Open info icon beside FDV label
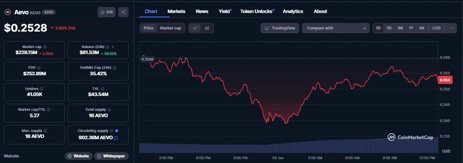Image resolution: width=463 pixels, height=163 pixels. pyautogui.click(x=39, y=68)
